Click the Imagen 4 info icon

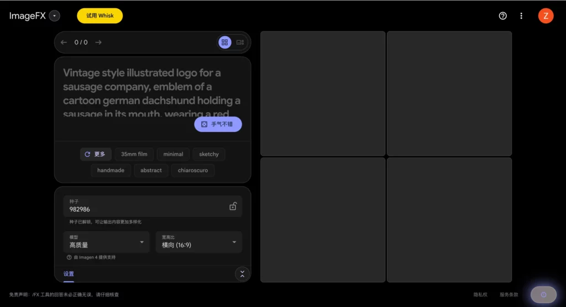click(x=69, y=257)
